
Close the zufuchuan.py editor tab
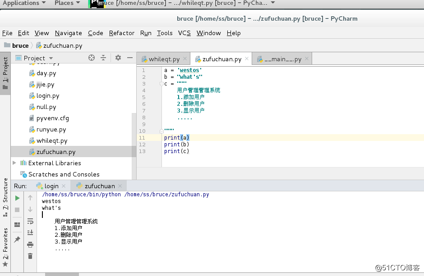pyautogui.click(x=247, y=59)
